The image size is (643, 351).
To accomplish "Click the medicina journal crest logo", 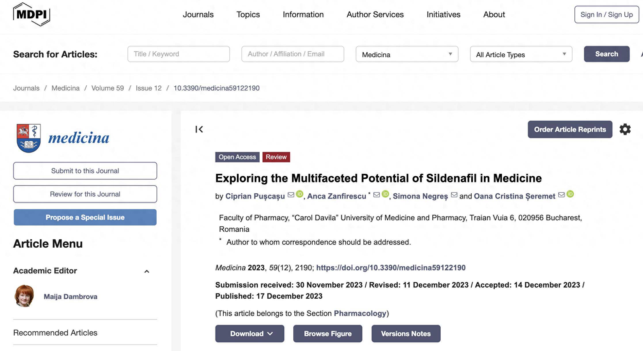I will pyautogui.click(x=28, y=138).
